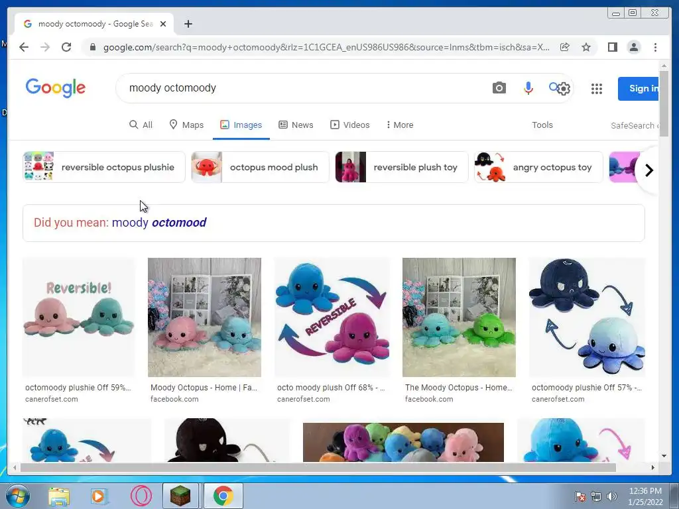Click the padlock site info icon

tap(92, 47)
